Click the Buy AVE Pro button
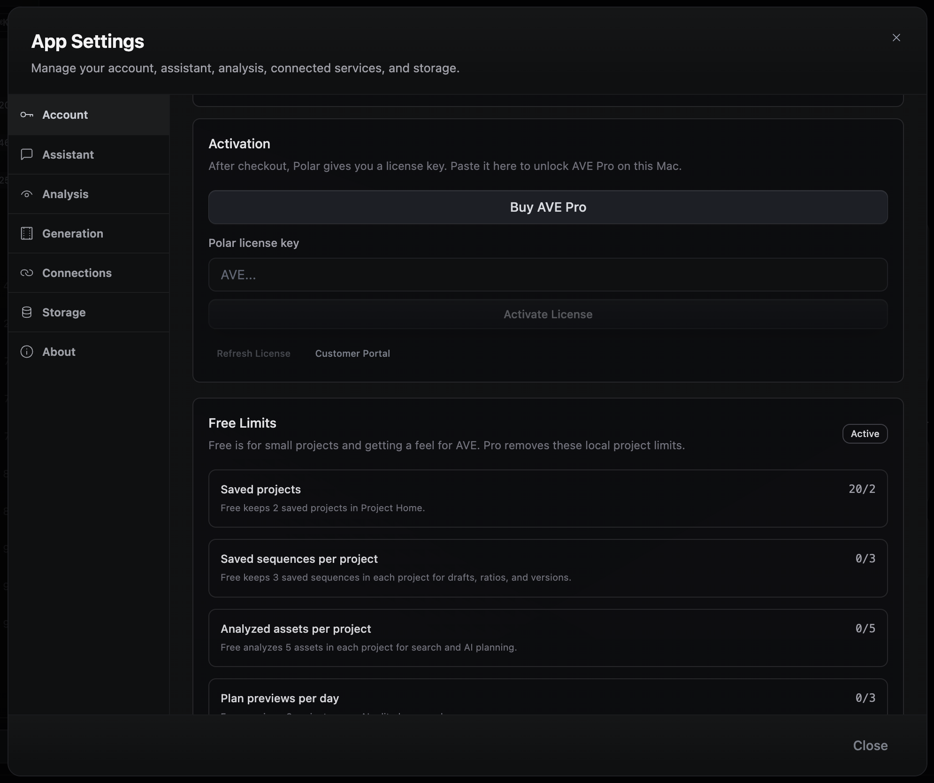The height and width of the screenshot is (783, 934). click(548, 207)
